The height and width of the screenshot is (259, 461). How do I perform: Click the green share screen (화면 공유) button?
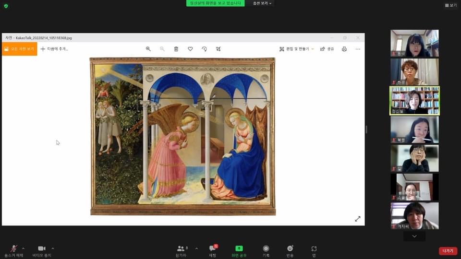239,251
